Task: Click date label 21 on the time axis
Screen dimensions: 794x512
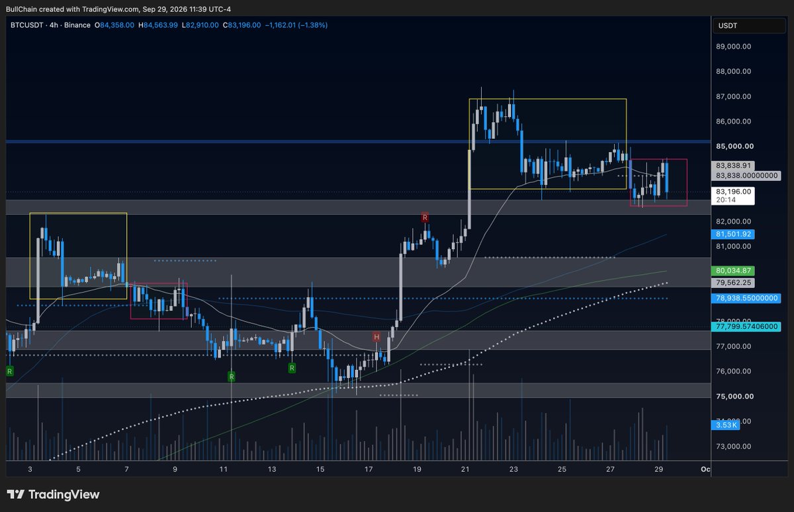Action: click(465, 469)
